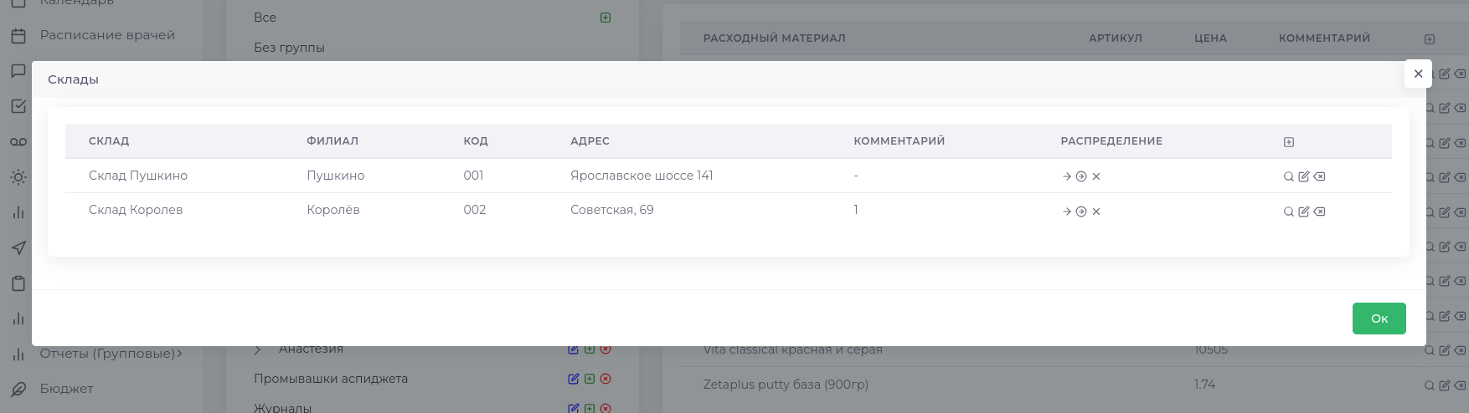Click code cell 002

475,210
